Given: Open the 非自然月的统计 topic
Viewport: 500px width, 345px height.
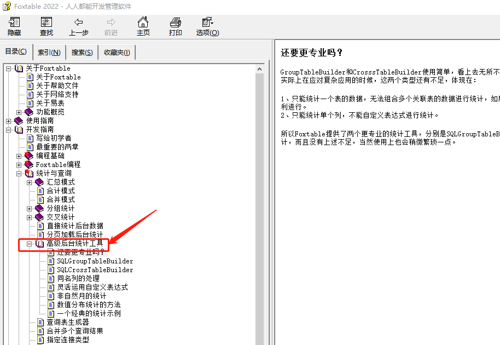Looking at the screenshot, I should tap(82, 296).
